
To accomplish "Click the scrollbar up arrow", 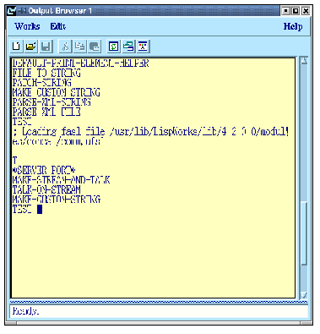I will pyautogui.click(x=304, y=61).
